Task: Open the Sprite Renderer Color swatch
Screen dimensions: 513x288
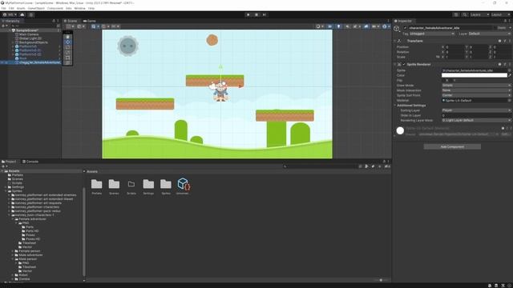Action: tap(474, 75)
